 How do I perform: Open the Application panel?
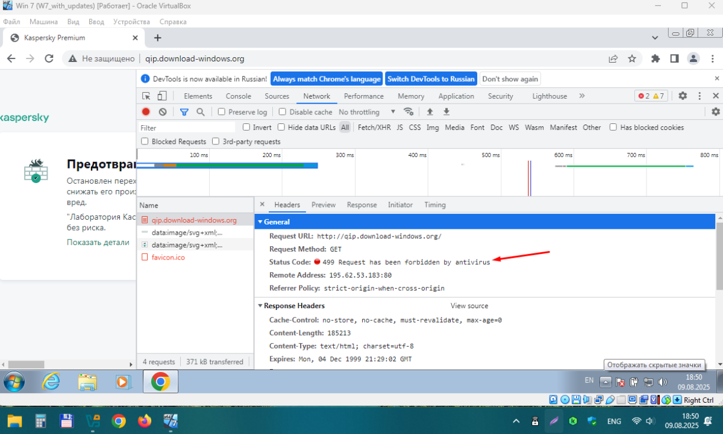pos(456,96)
